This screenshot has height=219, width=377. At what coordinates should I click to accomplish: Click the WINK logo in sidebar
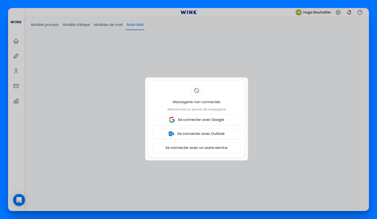[16, 22]
